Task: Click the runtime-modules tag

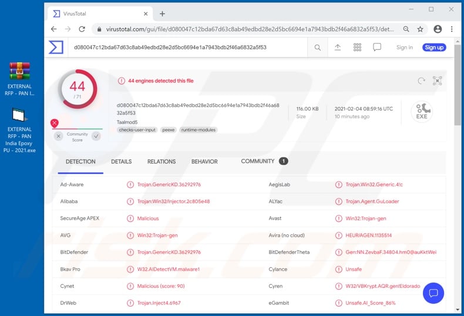Action: click(199, 130)
